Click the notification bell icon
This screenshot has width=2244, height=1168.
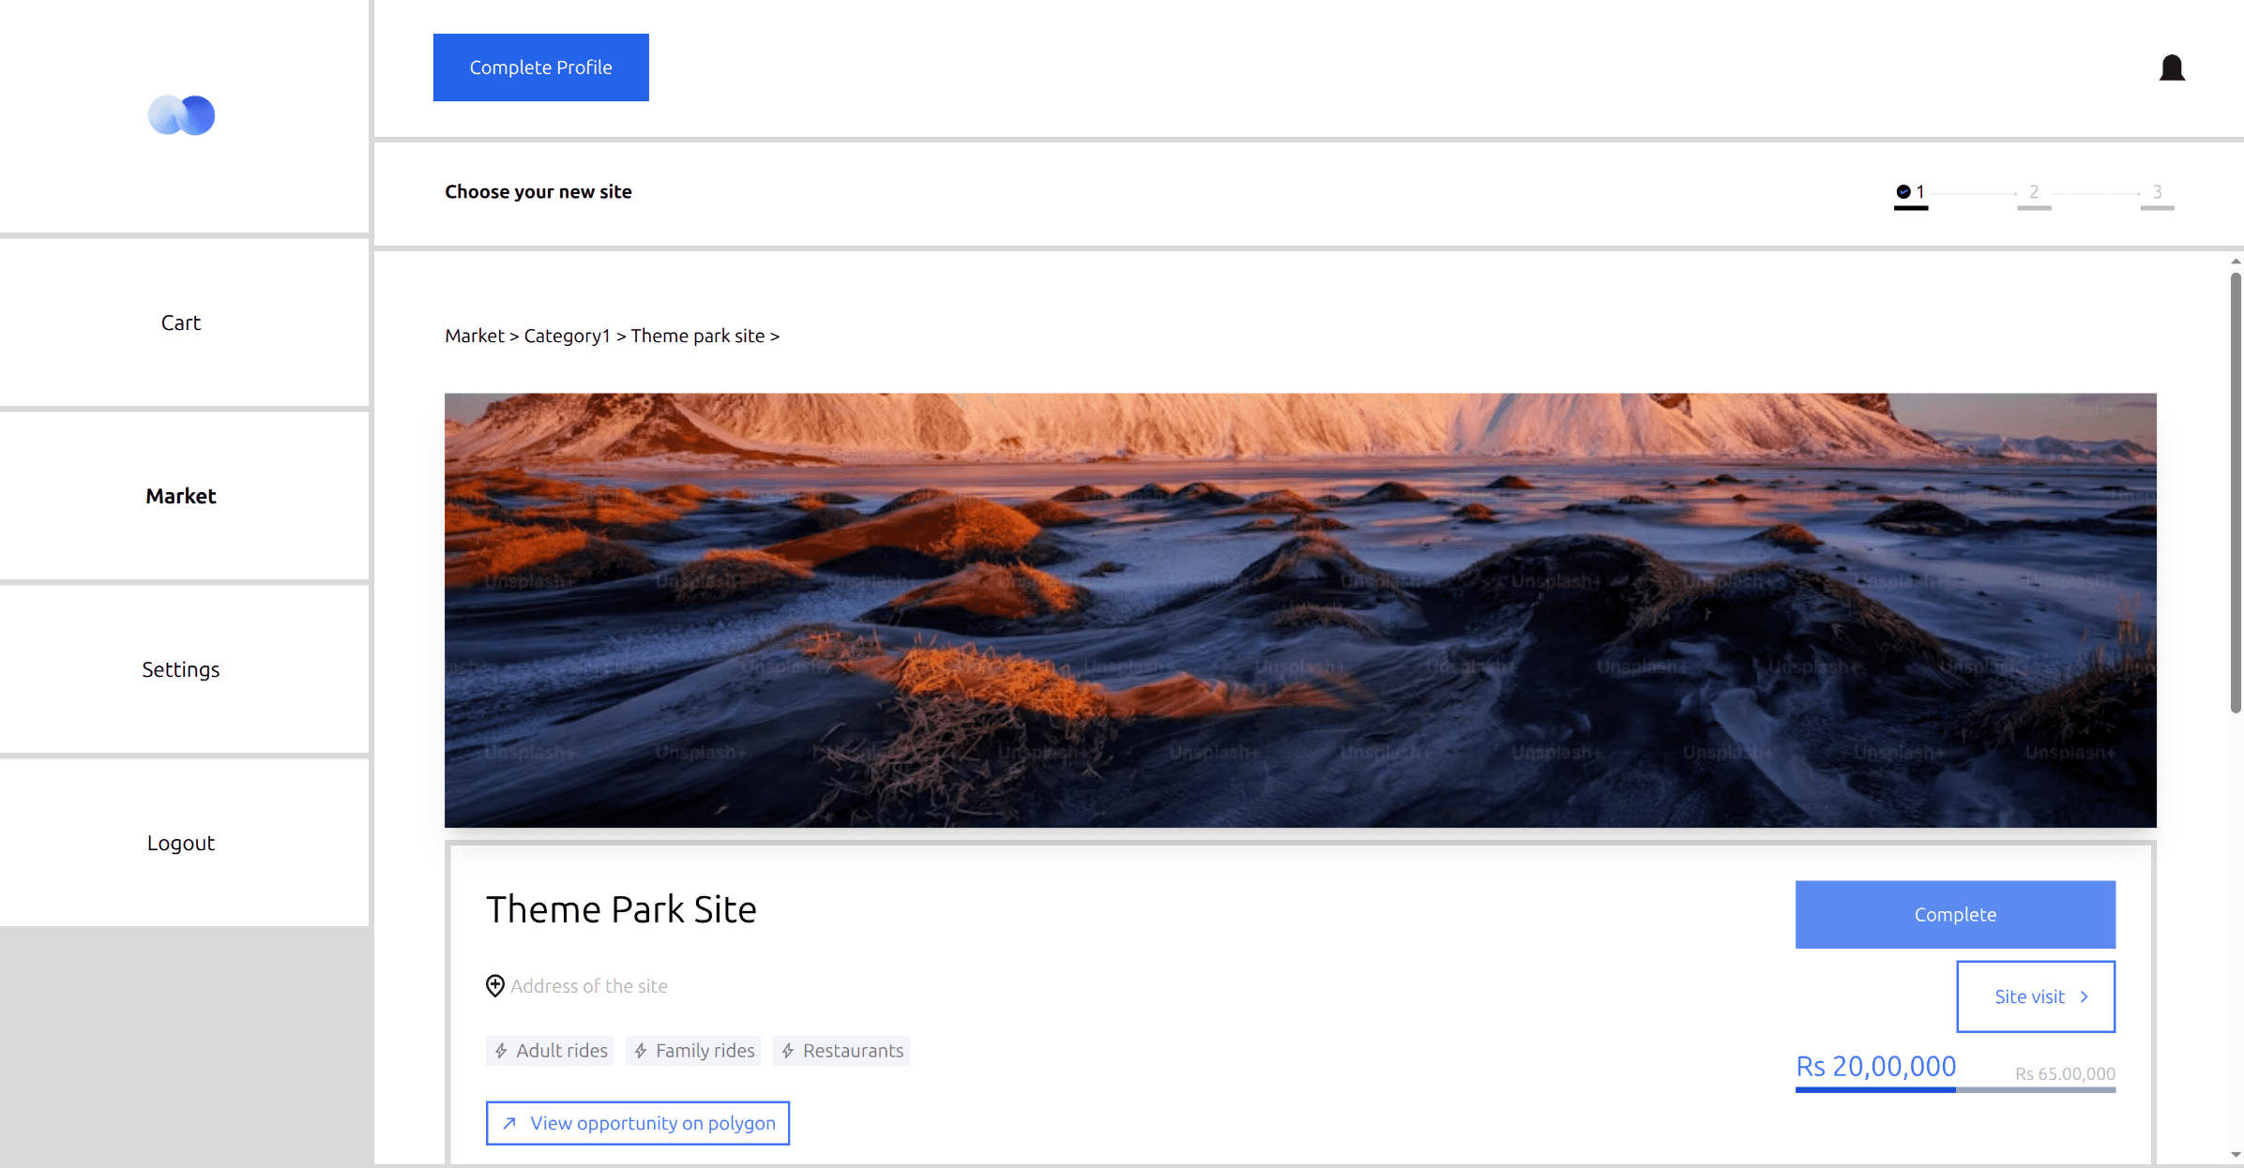click(2172, 67)
